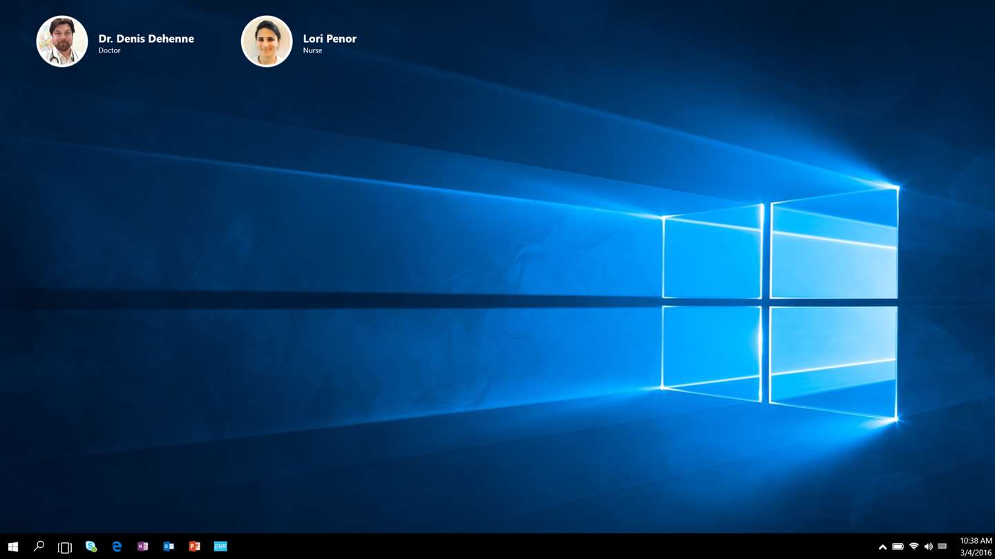Click the Doctor role label
The height and width of the screenshot is (559, 995).
[x=109, y=50]
